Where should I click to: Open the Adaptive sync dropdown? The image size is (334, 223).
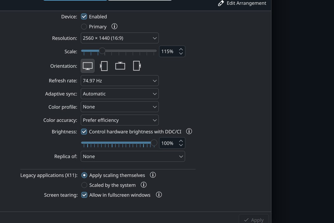(x=120, y=94)
